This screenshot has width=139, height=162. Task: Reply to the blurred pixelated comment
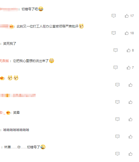(x=117, y=102)
